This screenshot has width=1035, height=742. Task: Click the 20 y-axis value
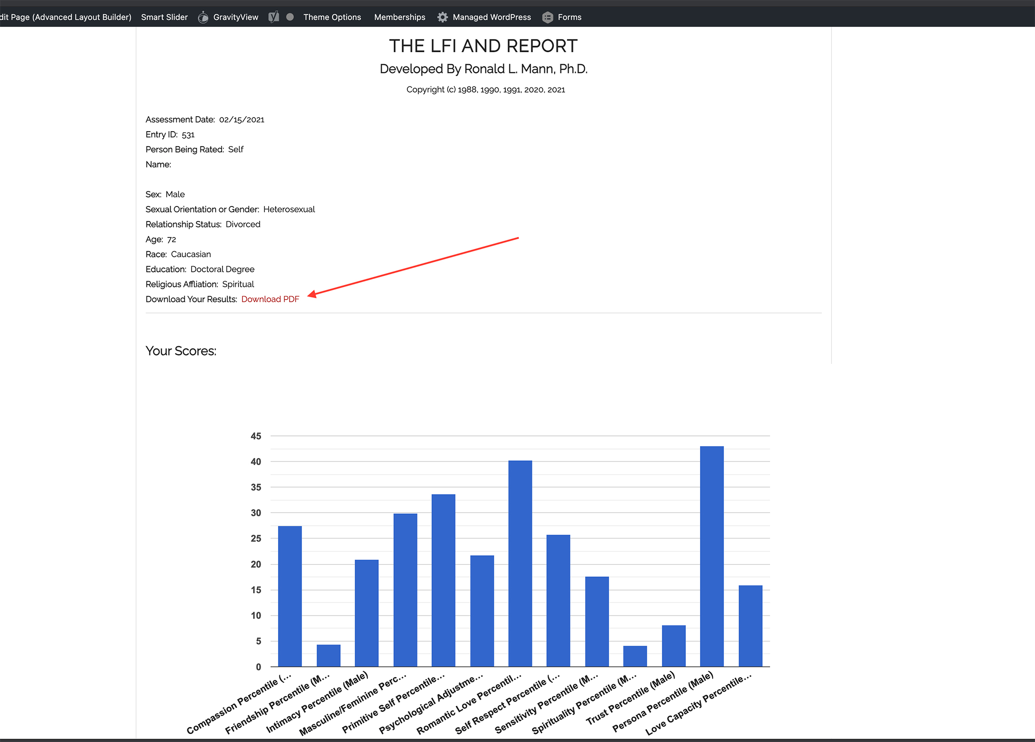coord(256,564)
